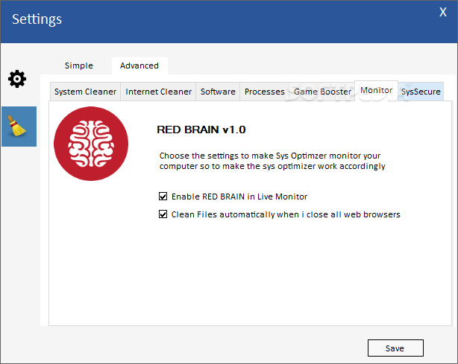Viewport: 458px width, 364px height.
Task: Open the Internet Cleaner tab
Action: click(158, 92)
